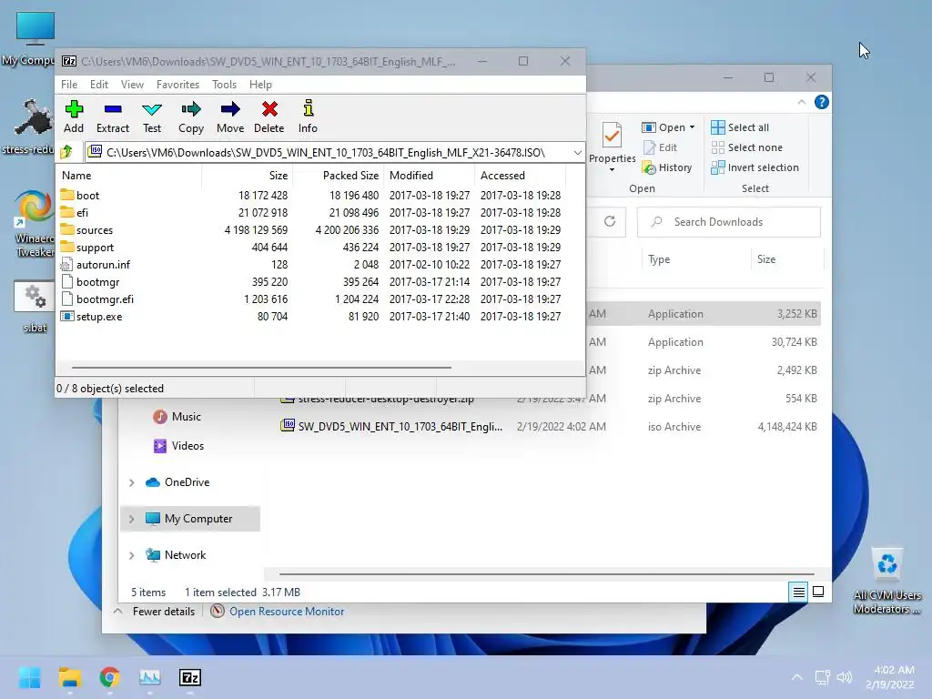Click the Move toolbar icon
Viewport: 932px width, 699px height.
click(230, 117)
